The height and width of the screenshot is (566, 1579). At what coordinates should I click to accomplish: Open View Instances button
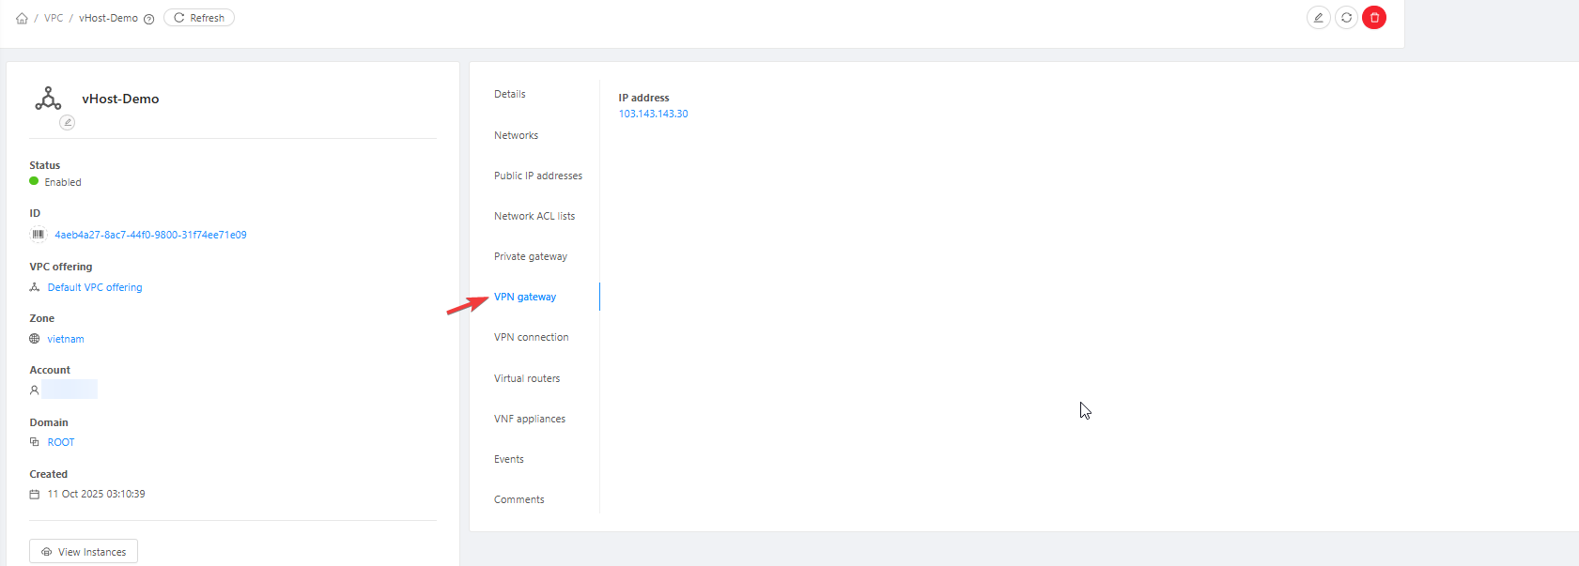pyautogui.click(x=84, y=551)
